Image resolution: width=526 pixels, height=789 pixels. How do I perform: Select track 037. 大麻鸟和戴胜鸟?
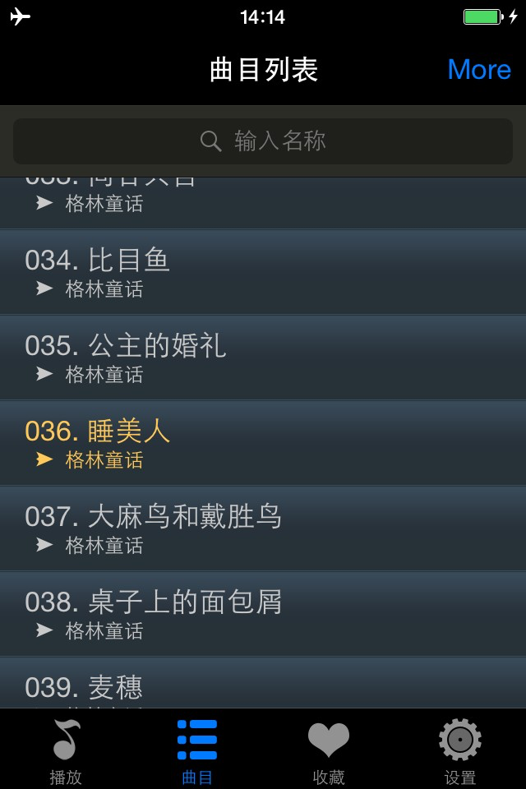pyautogui.click(x=263, y=528)
